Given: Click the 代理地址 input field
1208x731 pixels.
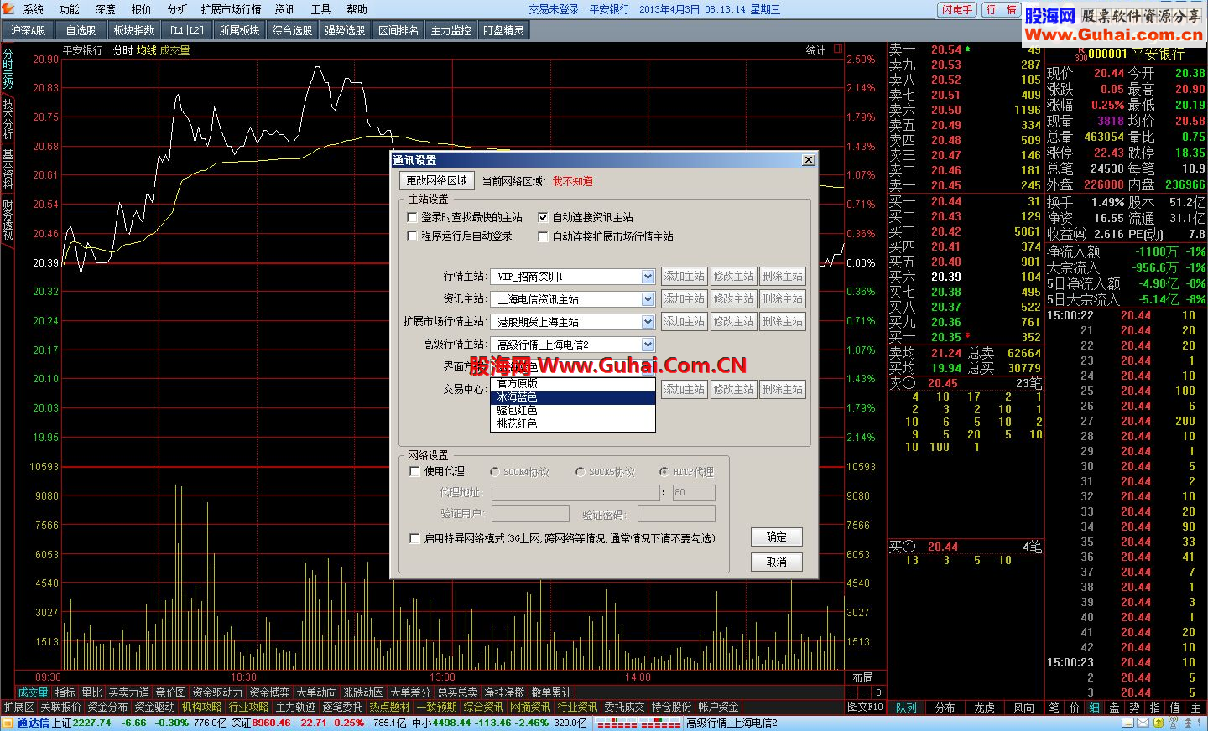Looking at the screenshot, I should click(575, 493).
